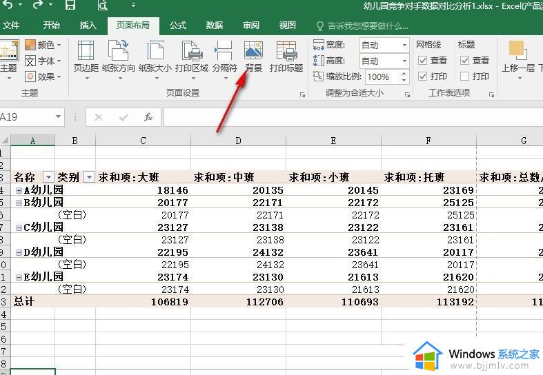Click the 分隔符 breaks button

[225, 59]
